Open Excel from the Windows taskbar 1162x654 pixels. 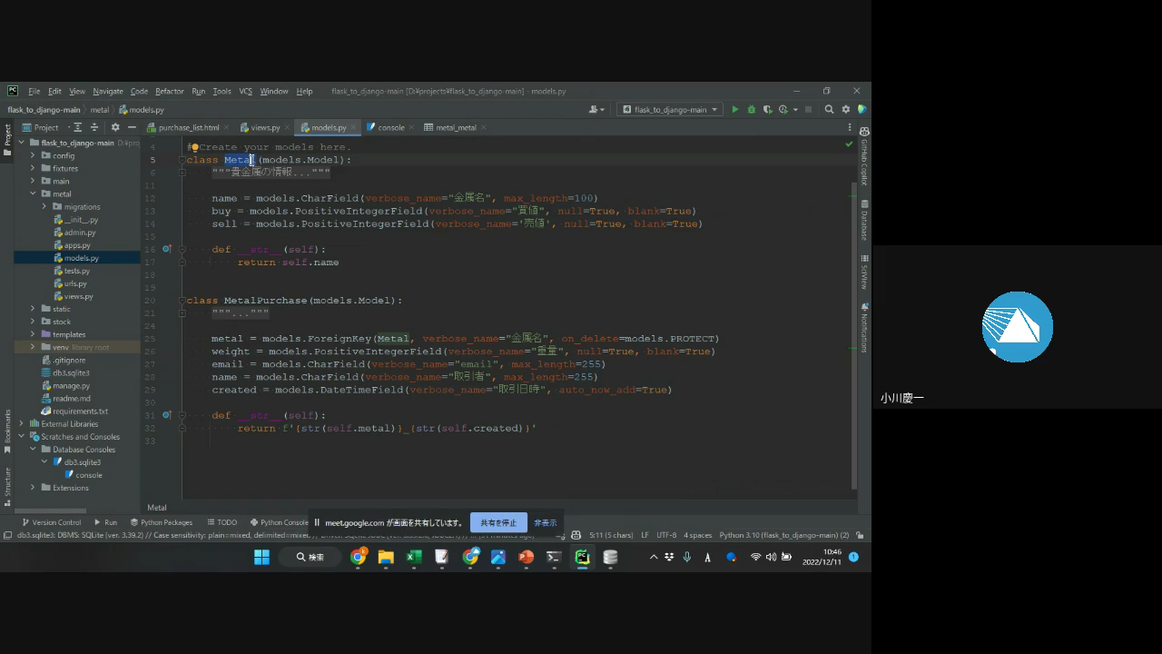(414, 557)
